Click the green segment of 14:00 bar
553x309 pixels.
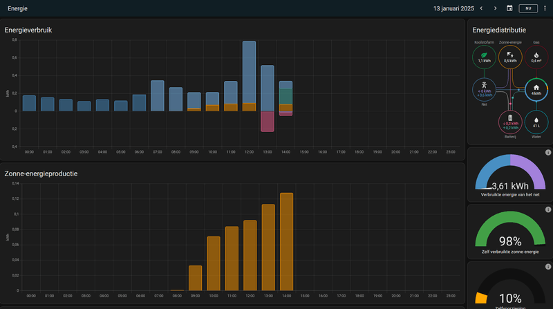(285, 97)
